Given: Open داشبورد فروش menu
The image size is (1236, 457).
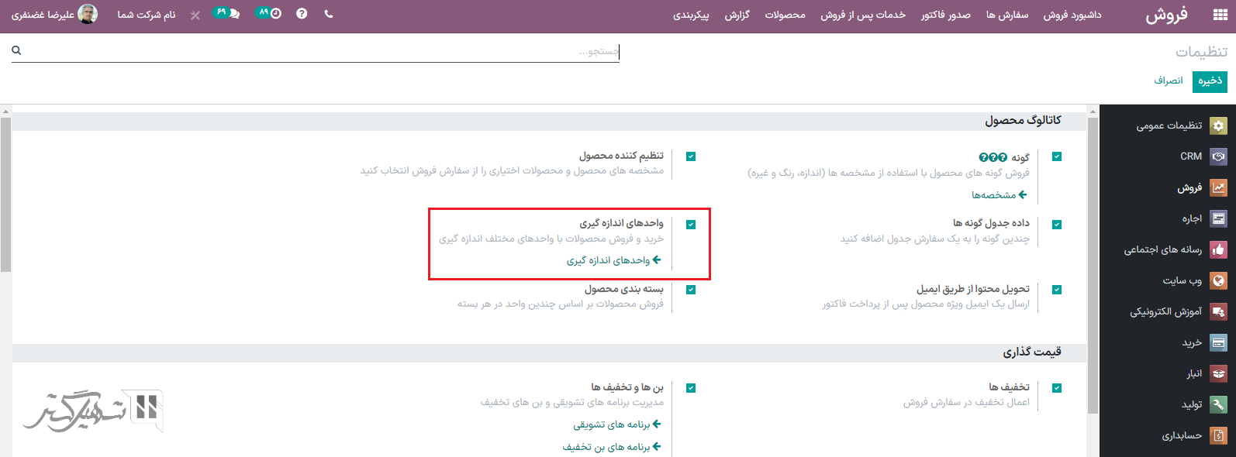Looking at the screenshot, I should point(1072,15).
